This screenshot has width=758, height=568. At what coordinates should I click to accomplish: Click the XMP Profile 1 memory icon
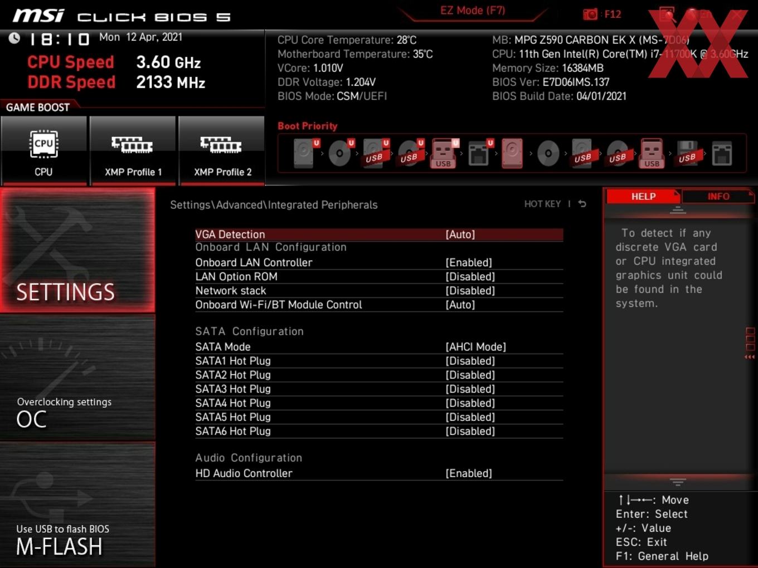click(x=132, y=145)
